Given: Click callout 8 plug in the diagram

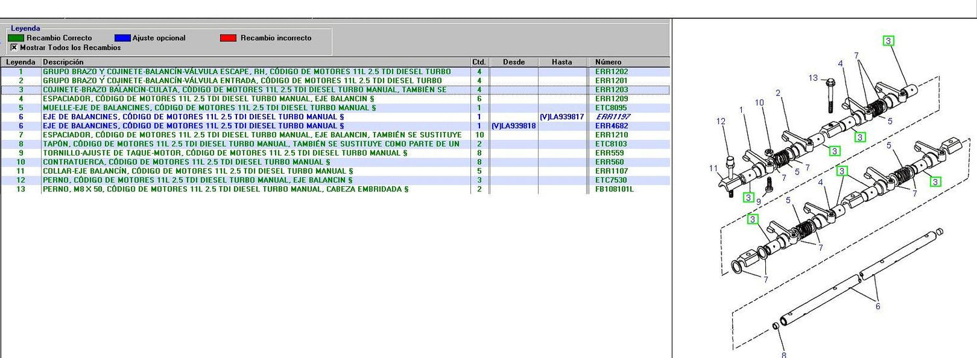Looking at the screenshot, I should [784, 355].
